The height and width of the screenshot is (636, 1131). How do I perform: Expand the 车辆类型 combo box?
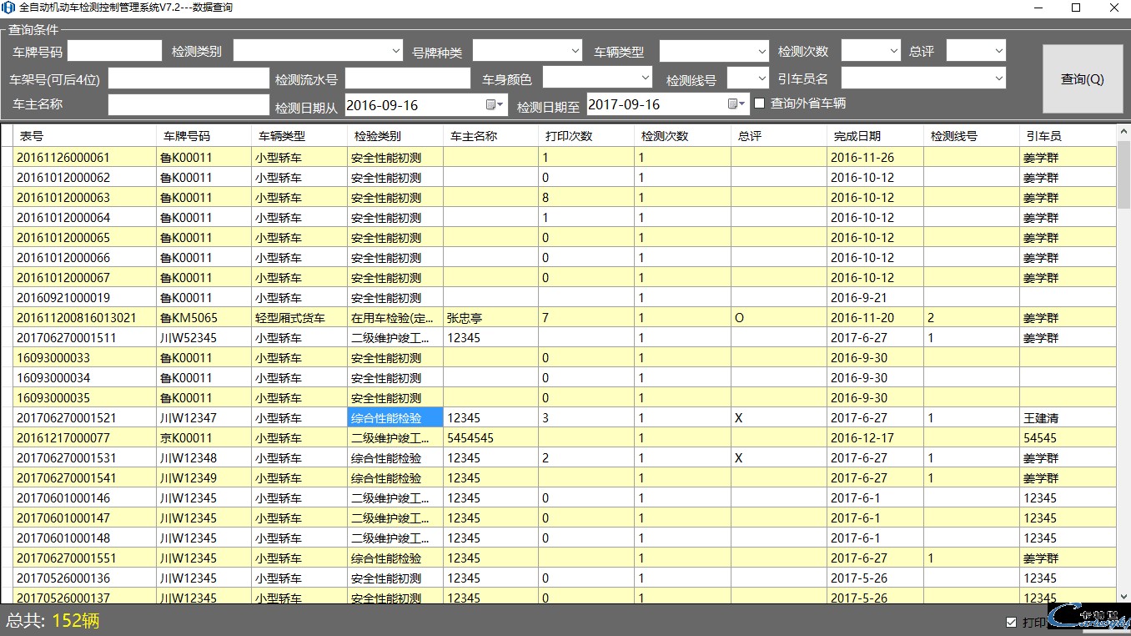coord(762,51)
